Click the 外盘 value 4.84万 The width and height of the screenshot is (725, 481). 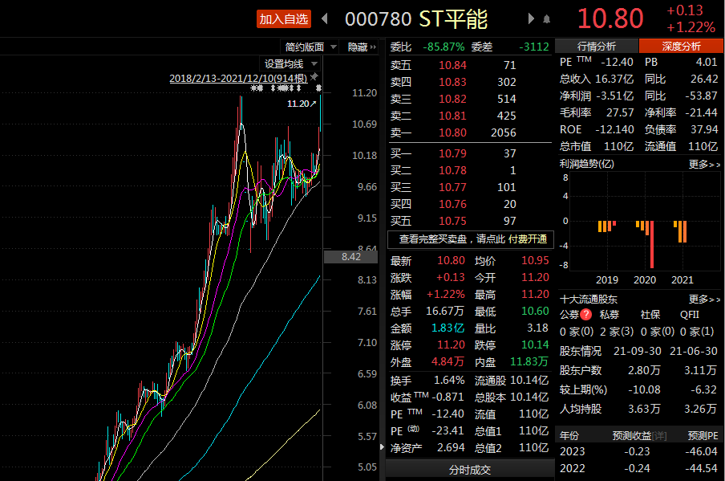448,361
